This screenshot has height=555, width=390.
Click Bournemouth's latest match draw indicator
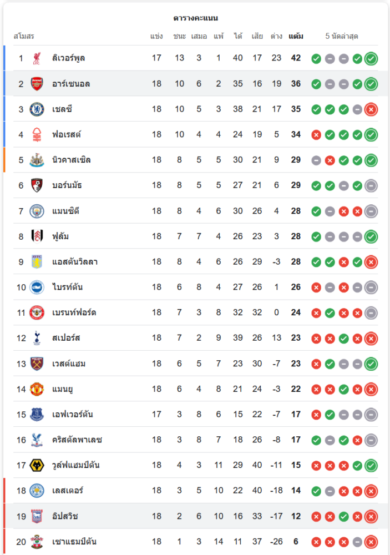pos(371,185)
